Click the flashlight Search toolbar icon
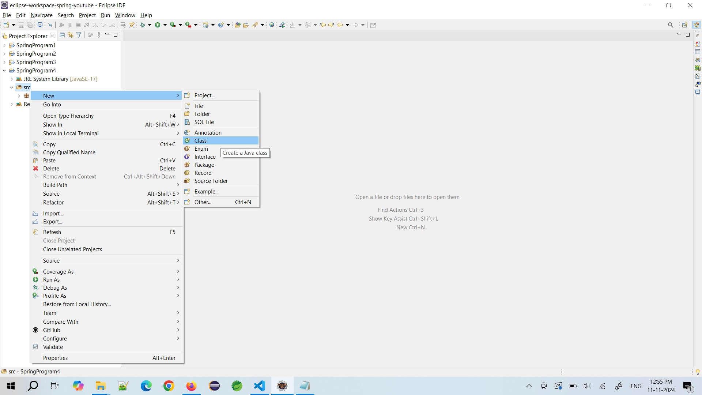 pos(255,25)
